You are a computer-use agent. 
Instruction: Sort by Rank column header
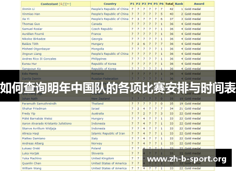pos(179,4)
